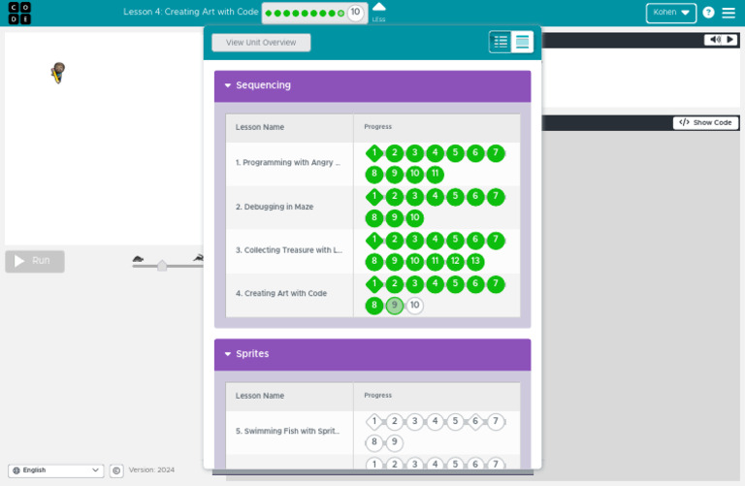Open level 7 of Programming with Angry Birds
This screenshot has height=486, width=745.
(496, 153)
